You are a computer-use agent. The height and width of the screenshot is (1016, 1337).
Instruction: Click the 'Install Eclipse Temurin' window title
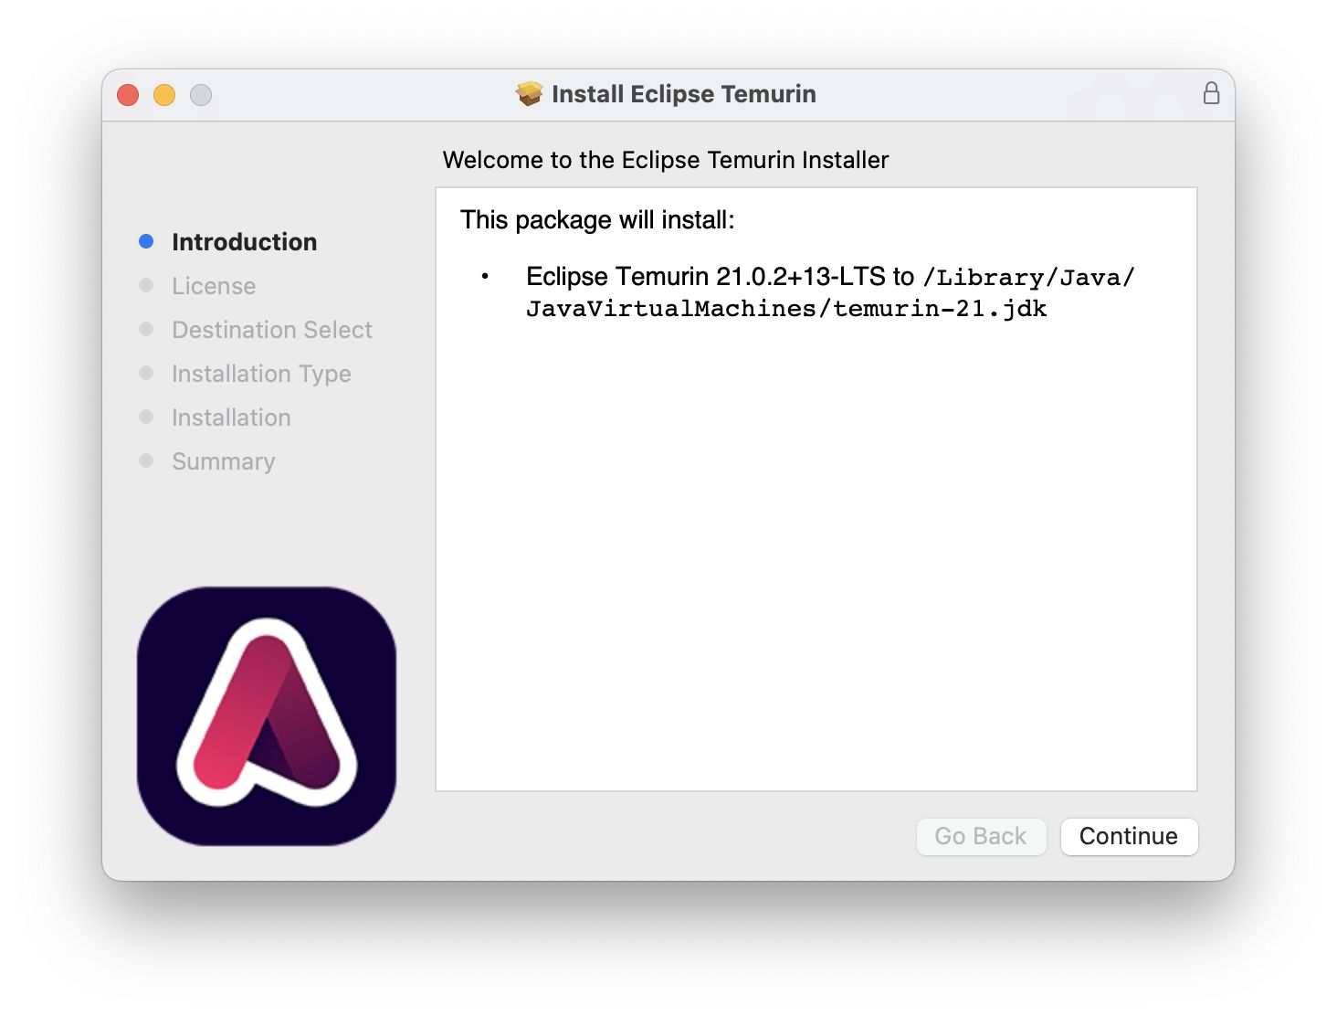[684, 94]
